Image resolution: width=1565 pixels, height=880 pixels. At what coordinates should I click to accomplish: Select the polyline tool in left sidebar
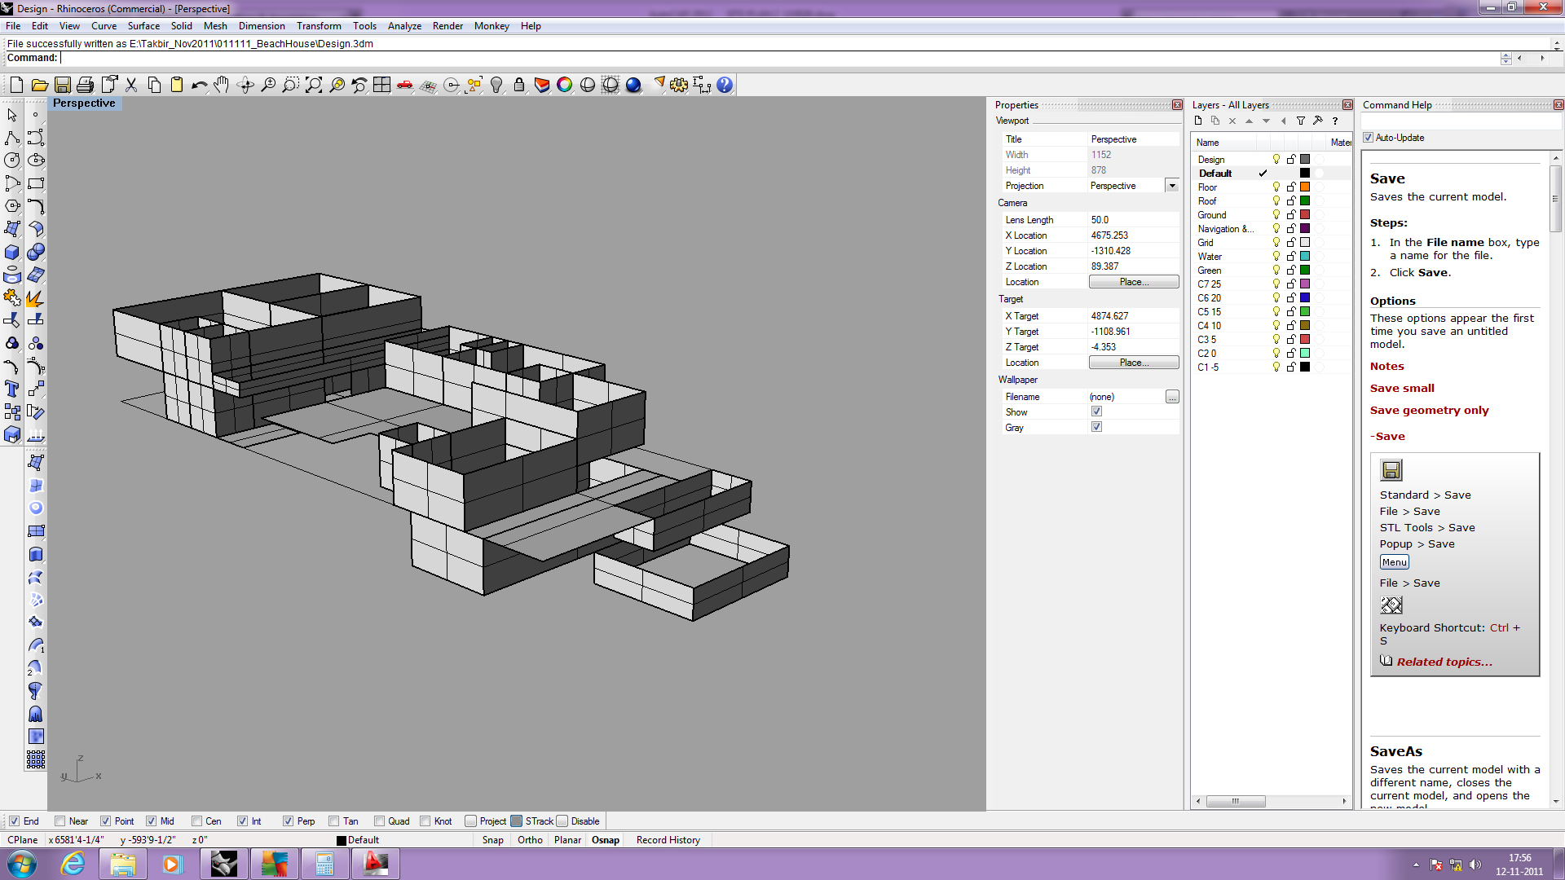[x=12, y=137]
